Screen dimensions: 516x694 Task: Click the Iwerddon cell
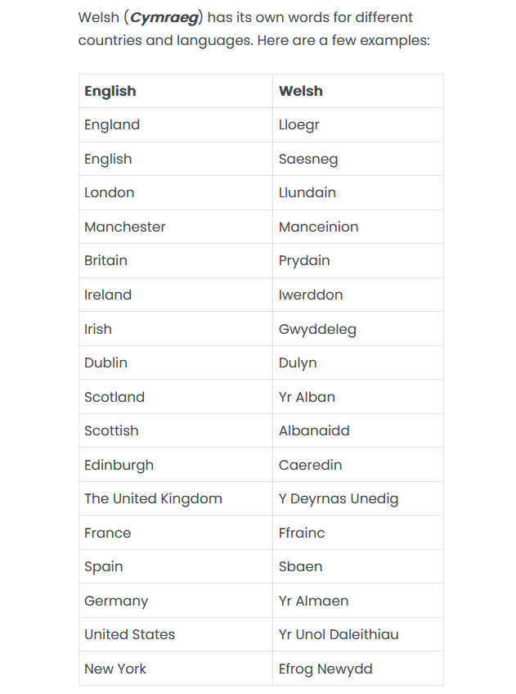(x=311, y=295)
